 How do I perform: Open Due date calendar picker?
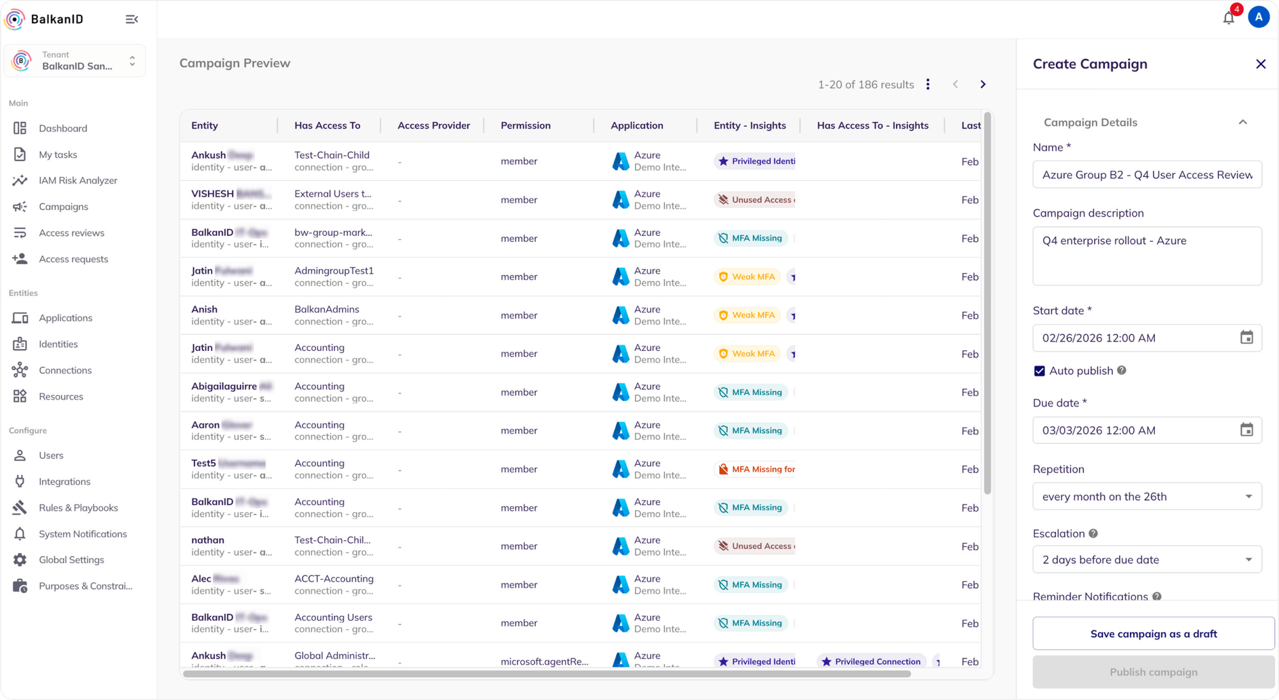pos(1246,430)
